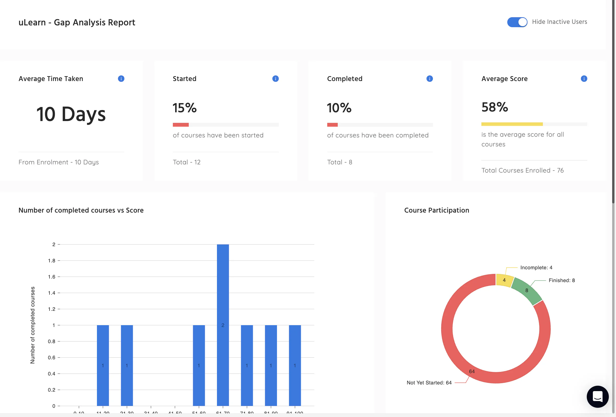Click the '10%' completed value
This screenshot has height=417, width=616.
point(339,108)
